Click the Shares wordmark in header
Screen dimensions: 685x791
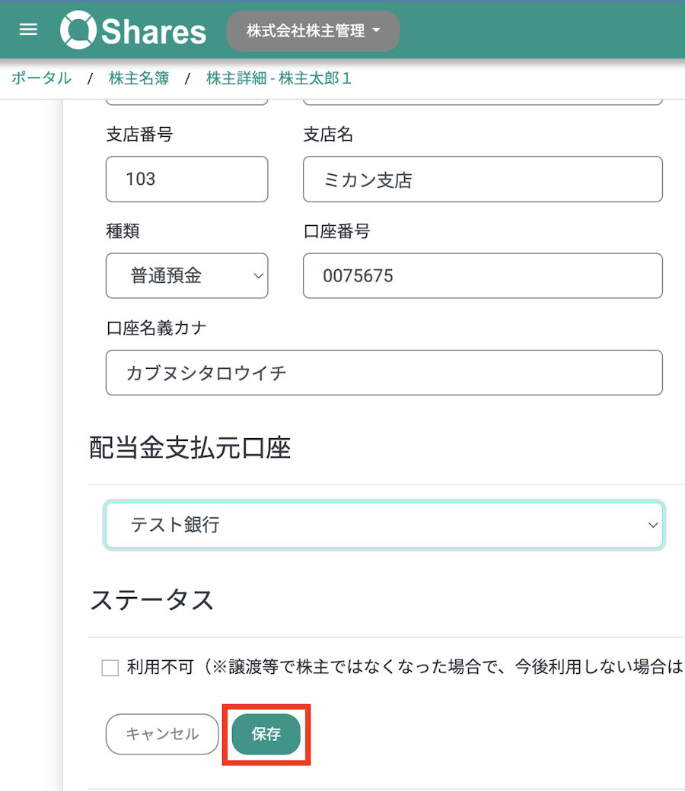(154, 32)
